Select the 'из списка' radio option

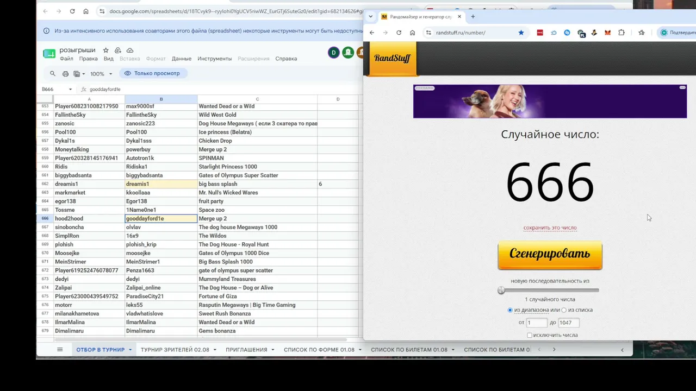click(564, 310)
